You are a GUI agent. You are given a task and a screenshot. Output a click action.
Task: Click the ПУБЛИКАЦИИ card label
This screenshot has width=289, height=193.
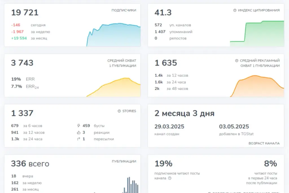point(124,161)
